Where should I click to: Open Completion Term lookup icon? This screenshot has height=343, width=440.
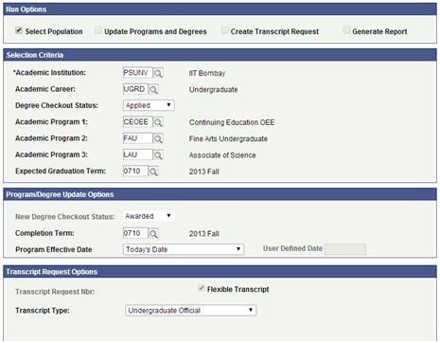click(153, 234)
